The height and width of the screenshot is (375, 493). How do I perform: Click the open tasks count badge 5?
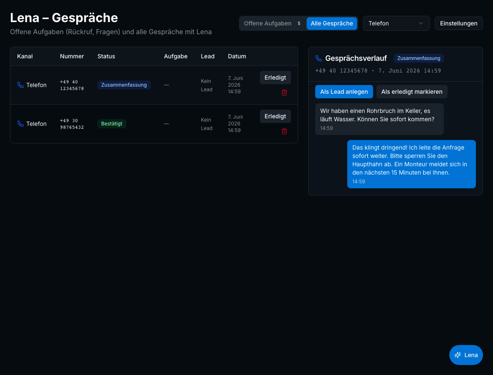(x=299, y=23)
